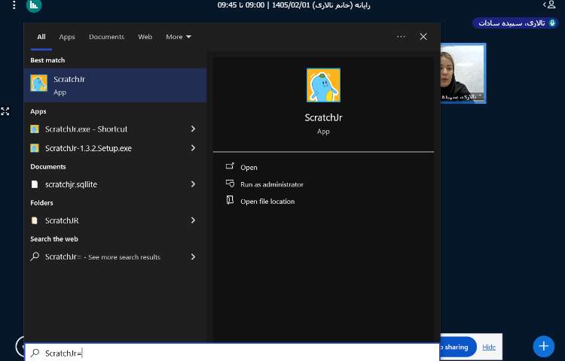Click the presenter webcam thumbnail
Image resolution: width=565 pixels, height=361 pixels.
tap(463, 74)
